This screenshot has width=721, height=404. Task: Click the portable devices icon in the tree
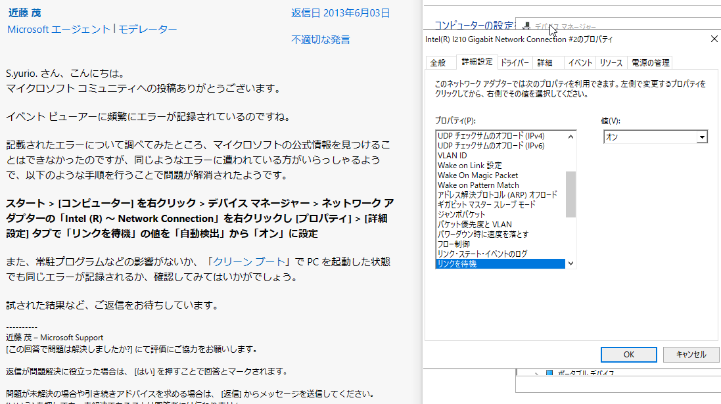pos(549,373)
